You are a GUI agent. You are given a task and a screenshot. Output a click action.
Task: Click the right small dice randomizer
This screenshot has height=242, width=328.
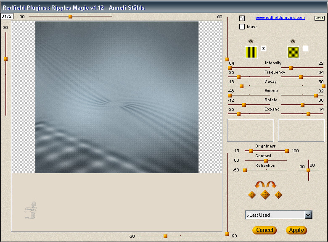point(278,195)
